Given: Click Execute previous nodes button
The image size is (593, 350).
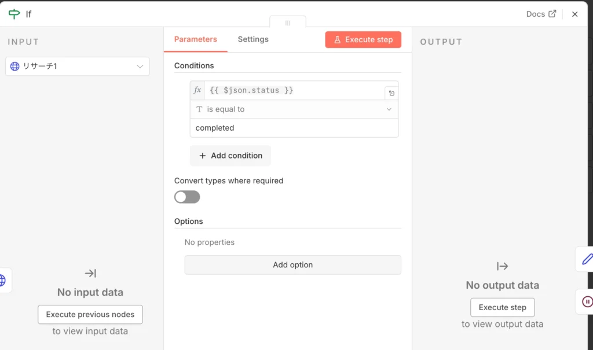Looking at the screenshot, I should click(90, 315).
